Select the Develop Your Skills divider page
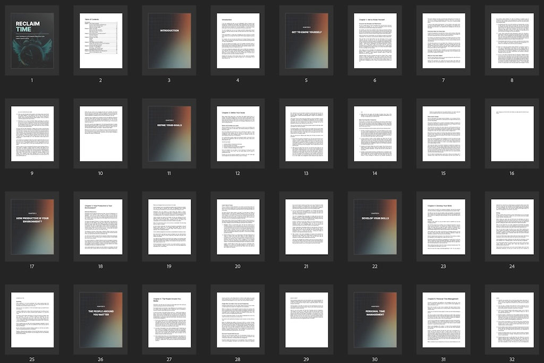Viewport: 544px width, 363px height. [x=375, y=227]
